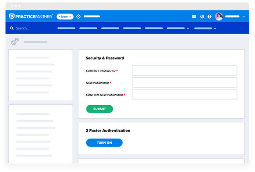
Task: Click the PracticePanther logo
Action: click(x=31, y=17)
